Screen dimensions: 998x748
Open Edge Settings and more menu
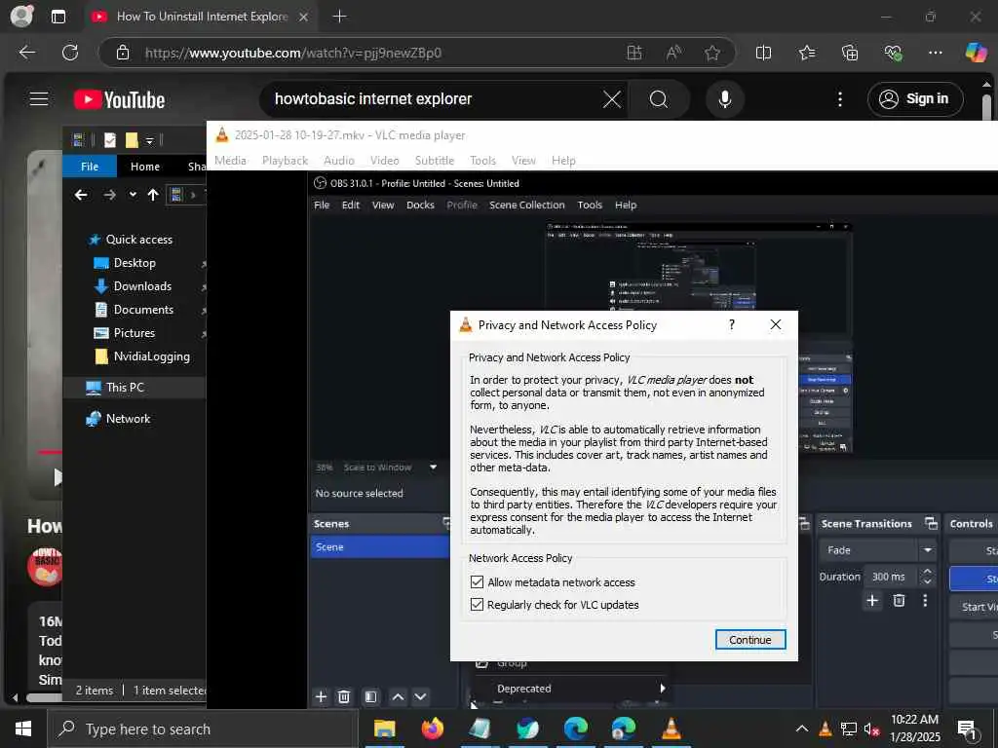(935, 53)
